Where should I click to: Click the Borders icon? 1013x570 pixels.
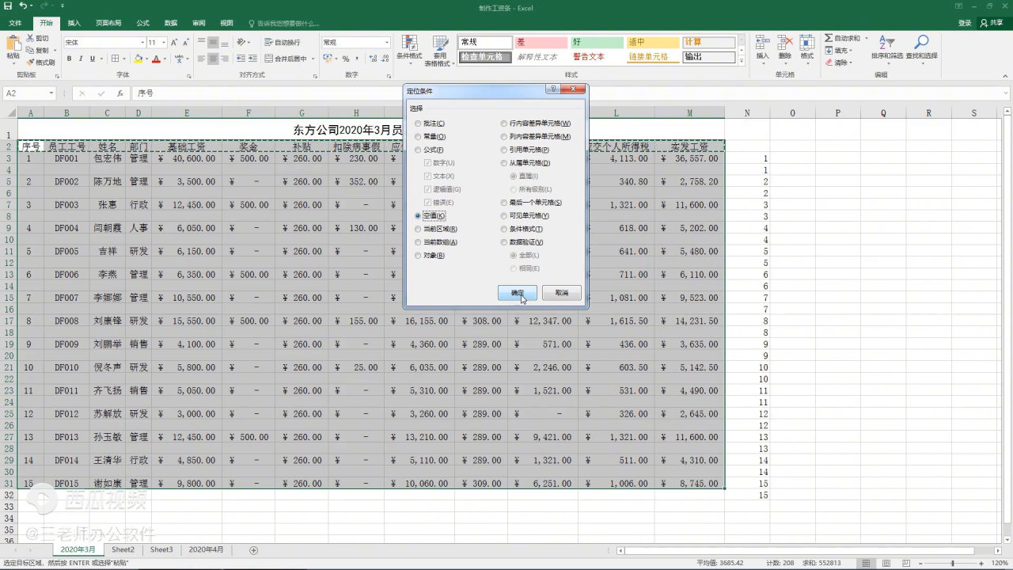coord(115,59)
